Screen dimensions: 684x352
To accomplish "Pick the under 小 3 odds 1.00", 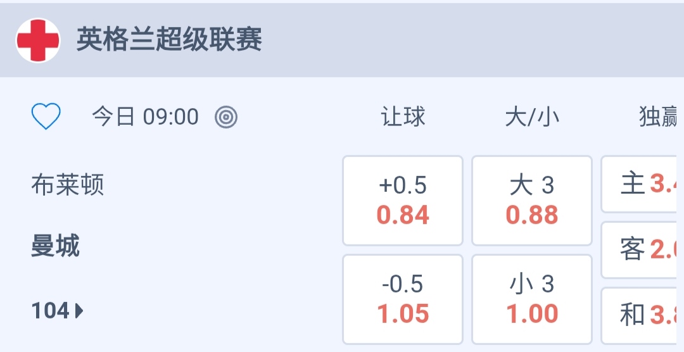I will click(532, 299).
